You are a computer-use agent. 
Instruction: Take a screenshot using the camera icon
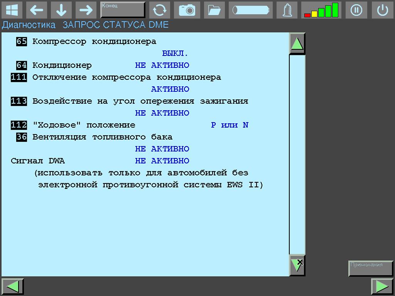187,10
